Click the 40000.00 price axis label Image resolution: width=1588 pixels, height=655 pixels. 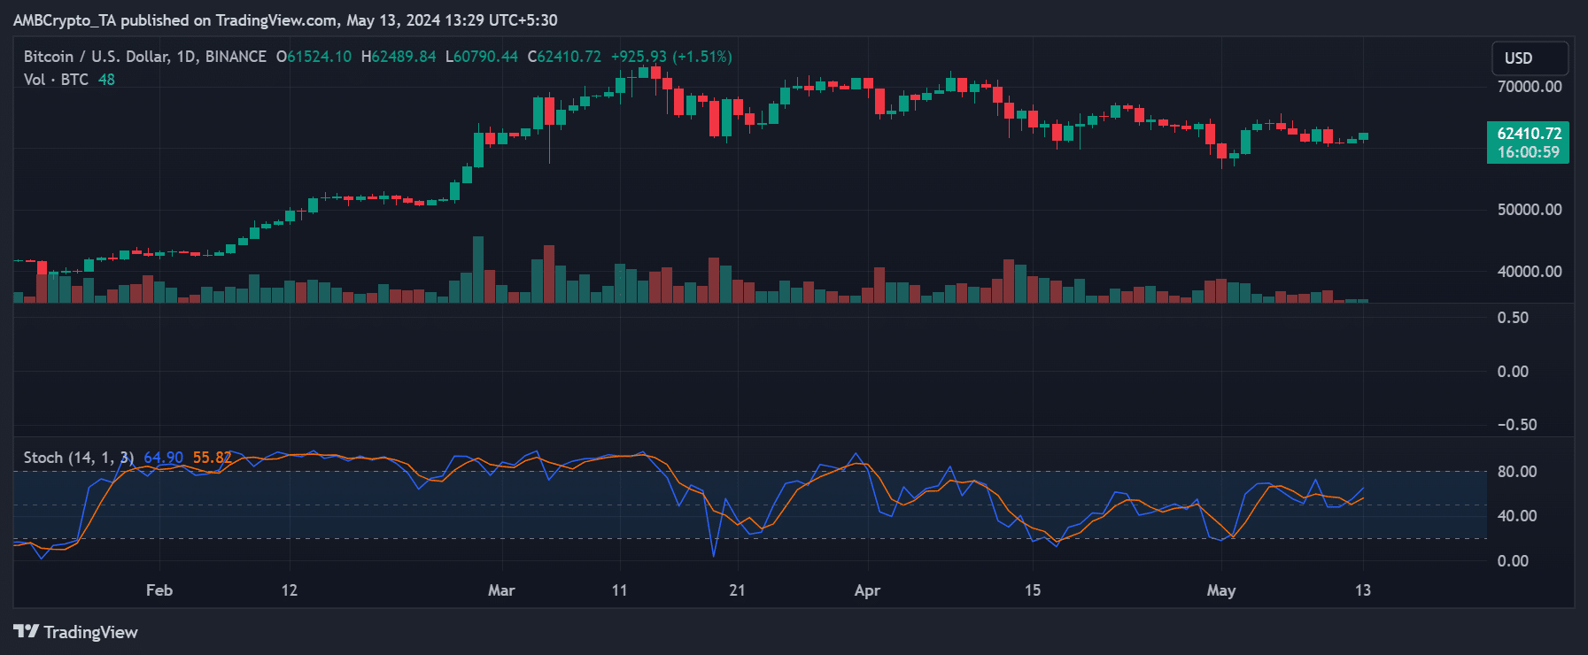pyautogui.click(x=1530, y=272)
